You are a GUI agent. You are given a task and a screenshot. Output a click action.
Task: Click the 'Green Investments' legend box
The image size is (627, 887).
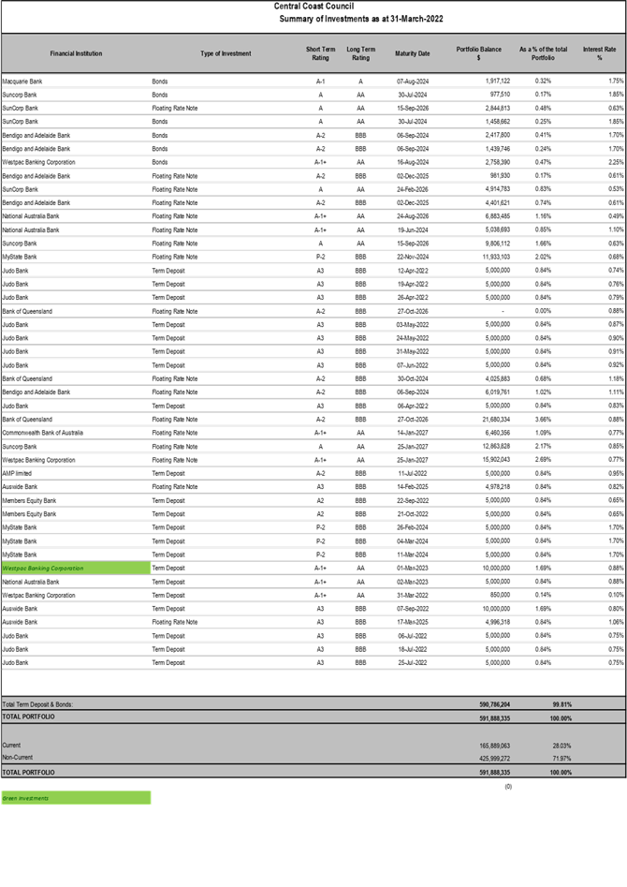pyautogui.click(x=76, y=798)
